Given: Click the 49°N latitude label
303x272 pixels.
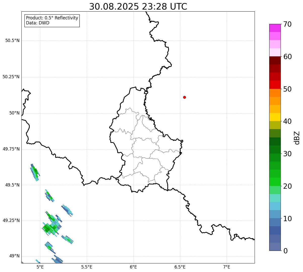Looking at the screenshot, I should pyautogui.click(x=14, y=256).
